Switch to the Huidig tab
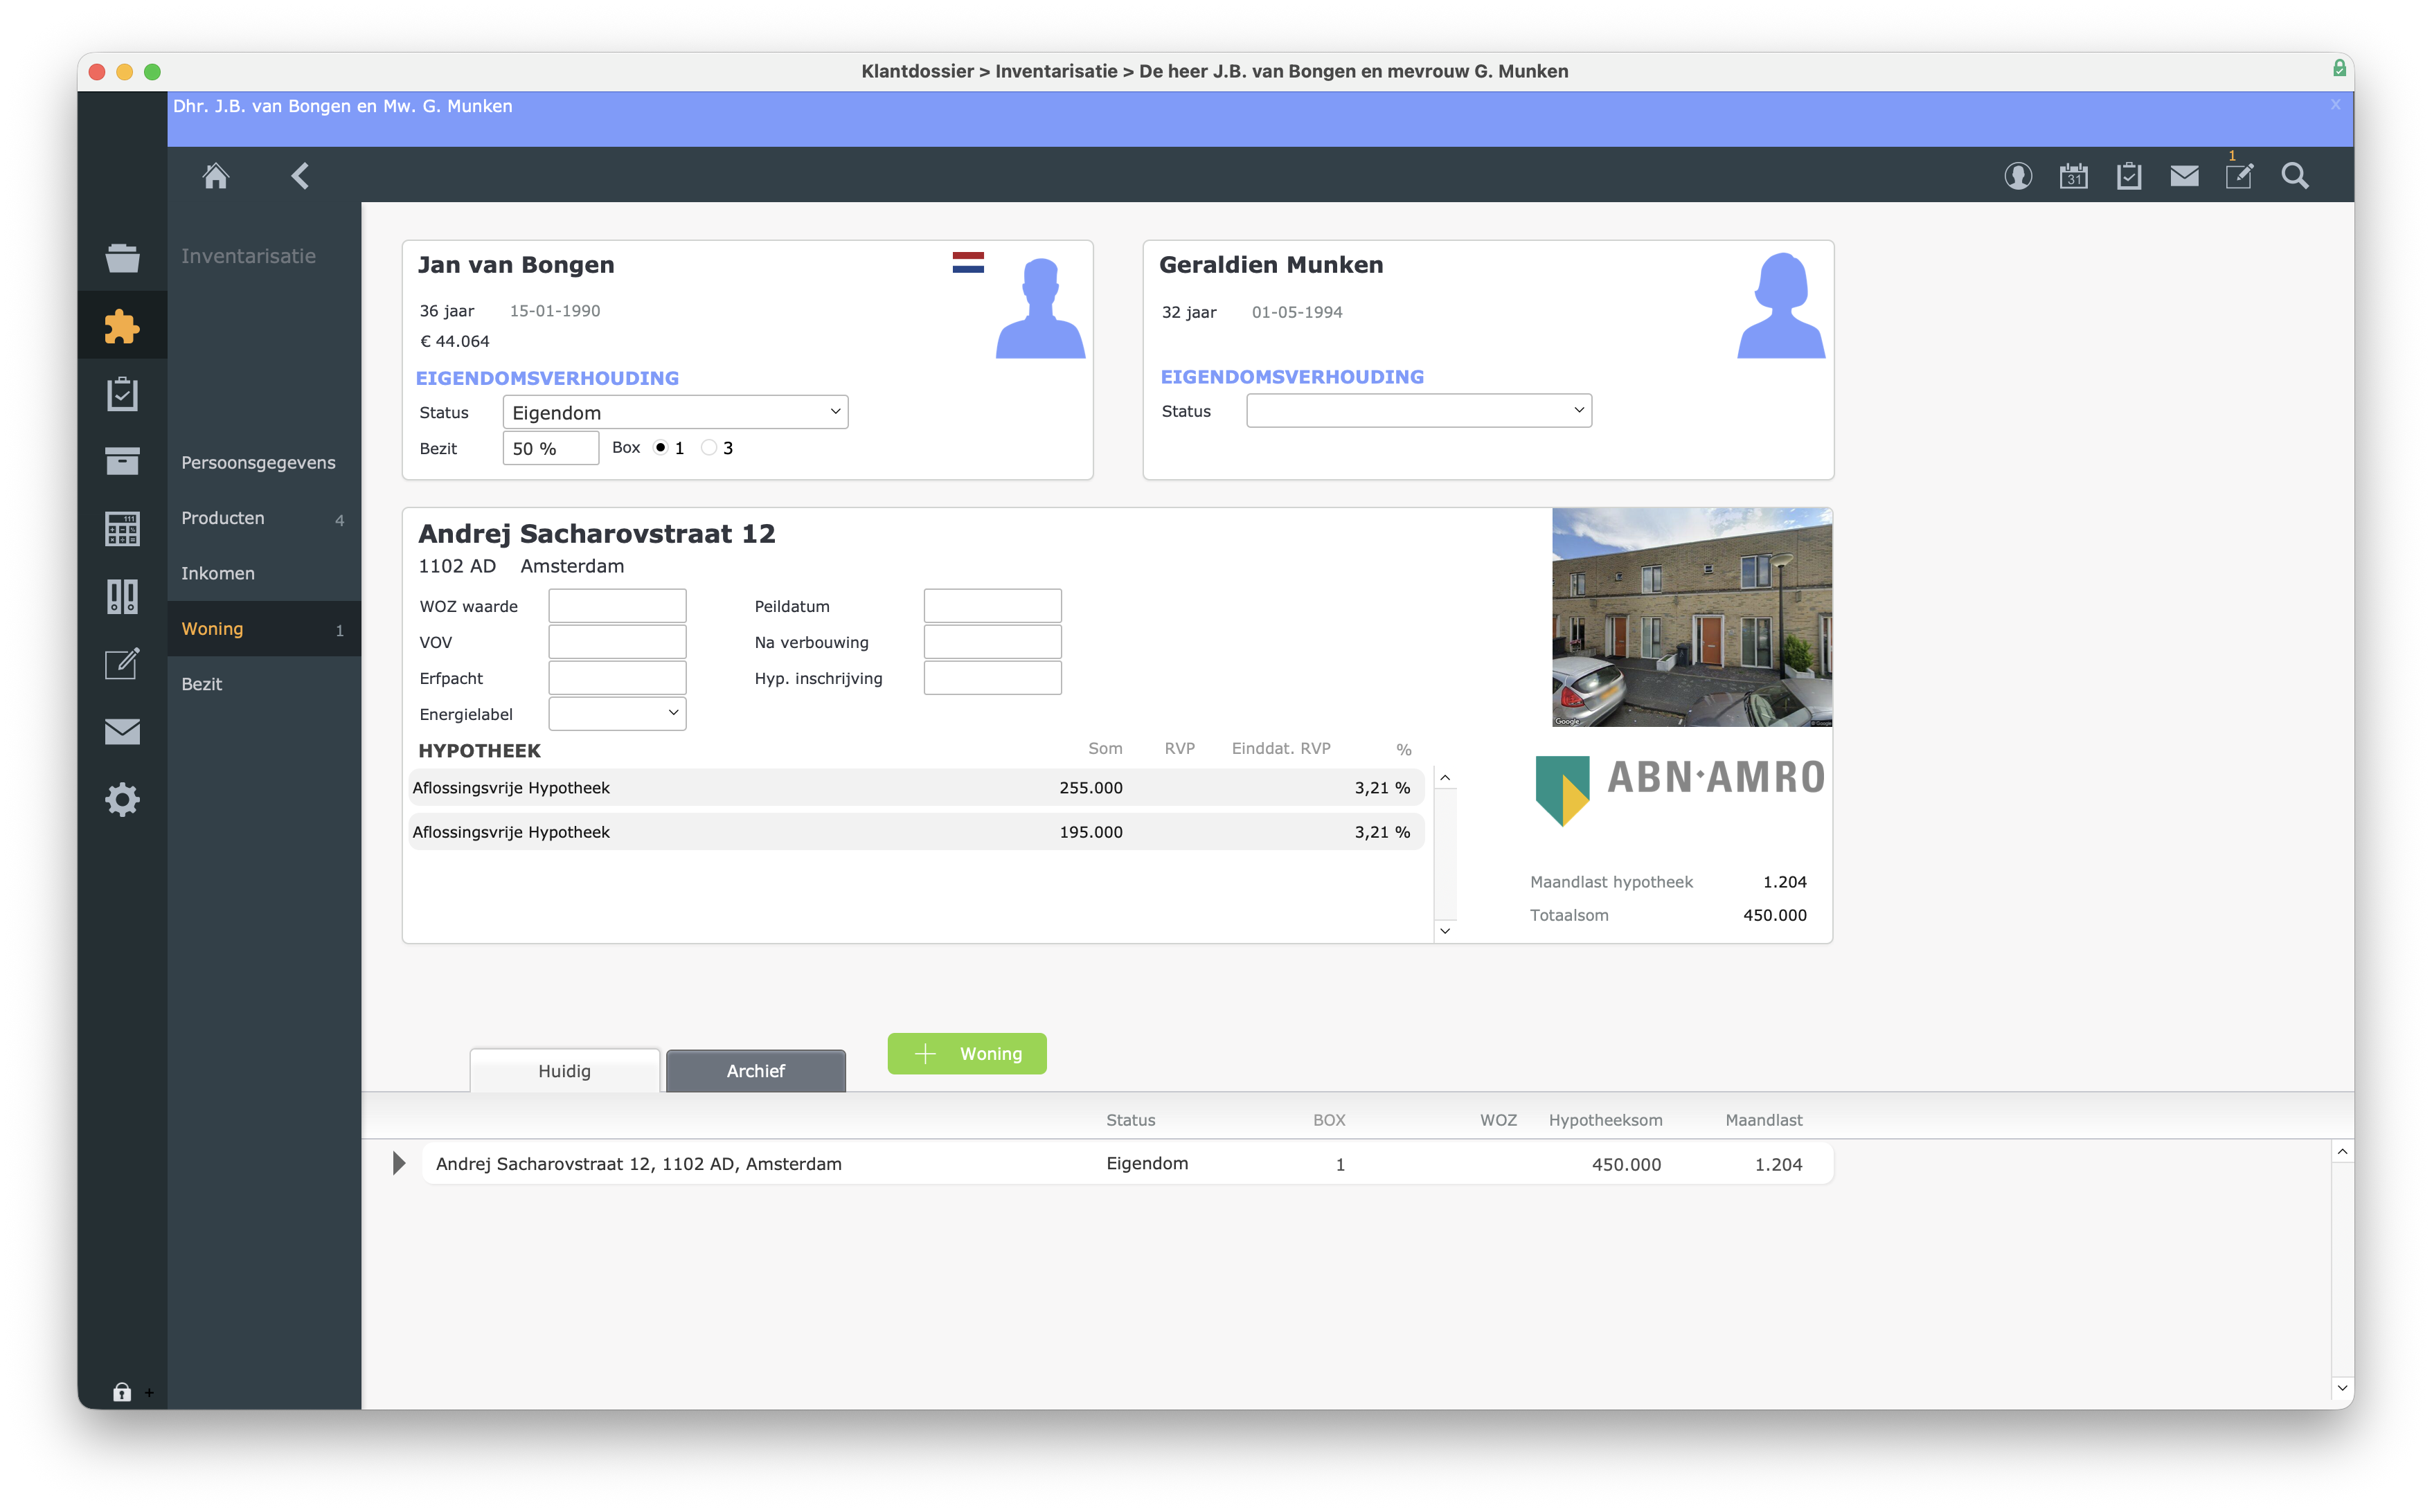2432x1512 pixels. click(564, 1071)
